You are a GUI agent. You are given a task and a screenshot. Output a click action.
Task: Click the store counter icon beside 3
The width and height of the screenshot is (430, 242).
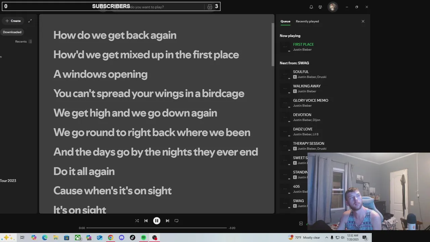click(210, 7)
